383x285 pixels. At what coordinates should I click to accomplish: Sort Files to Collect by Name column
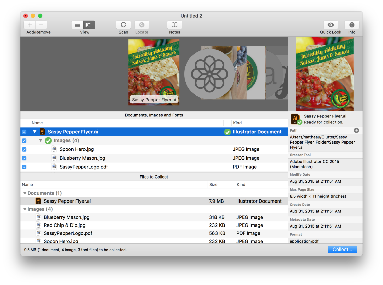pyautogui.click(x=114, y=185)
